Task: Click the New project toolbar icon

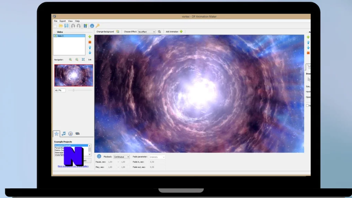Action: (55, 26)
